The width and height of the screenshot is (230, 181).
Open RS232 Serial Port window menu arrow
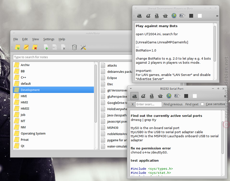coord(131,89)
